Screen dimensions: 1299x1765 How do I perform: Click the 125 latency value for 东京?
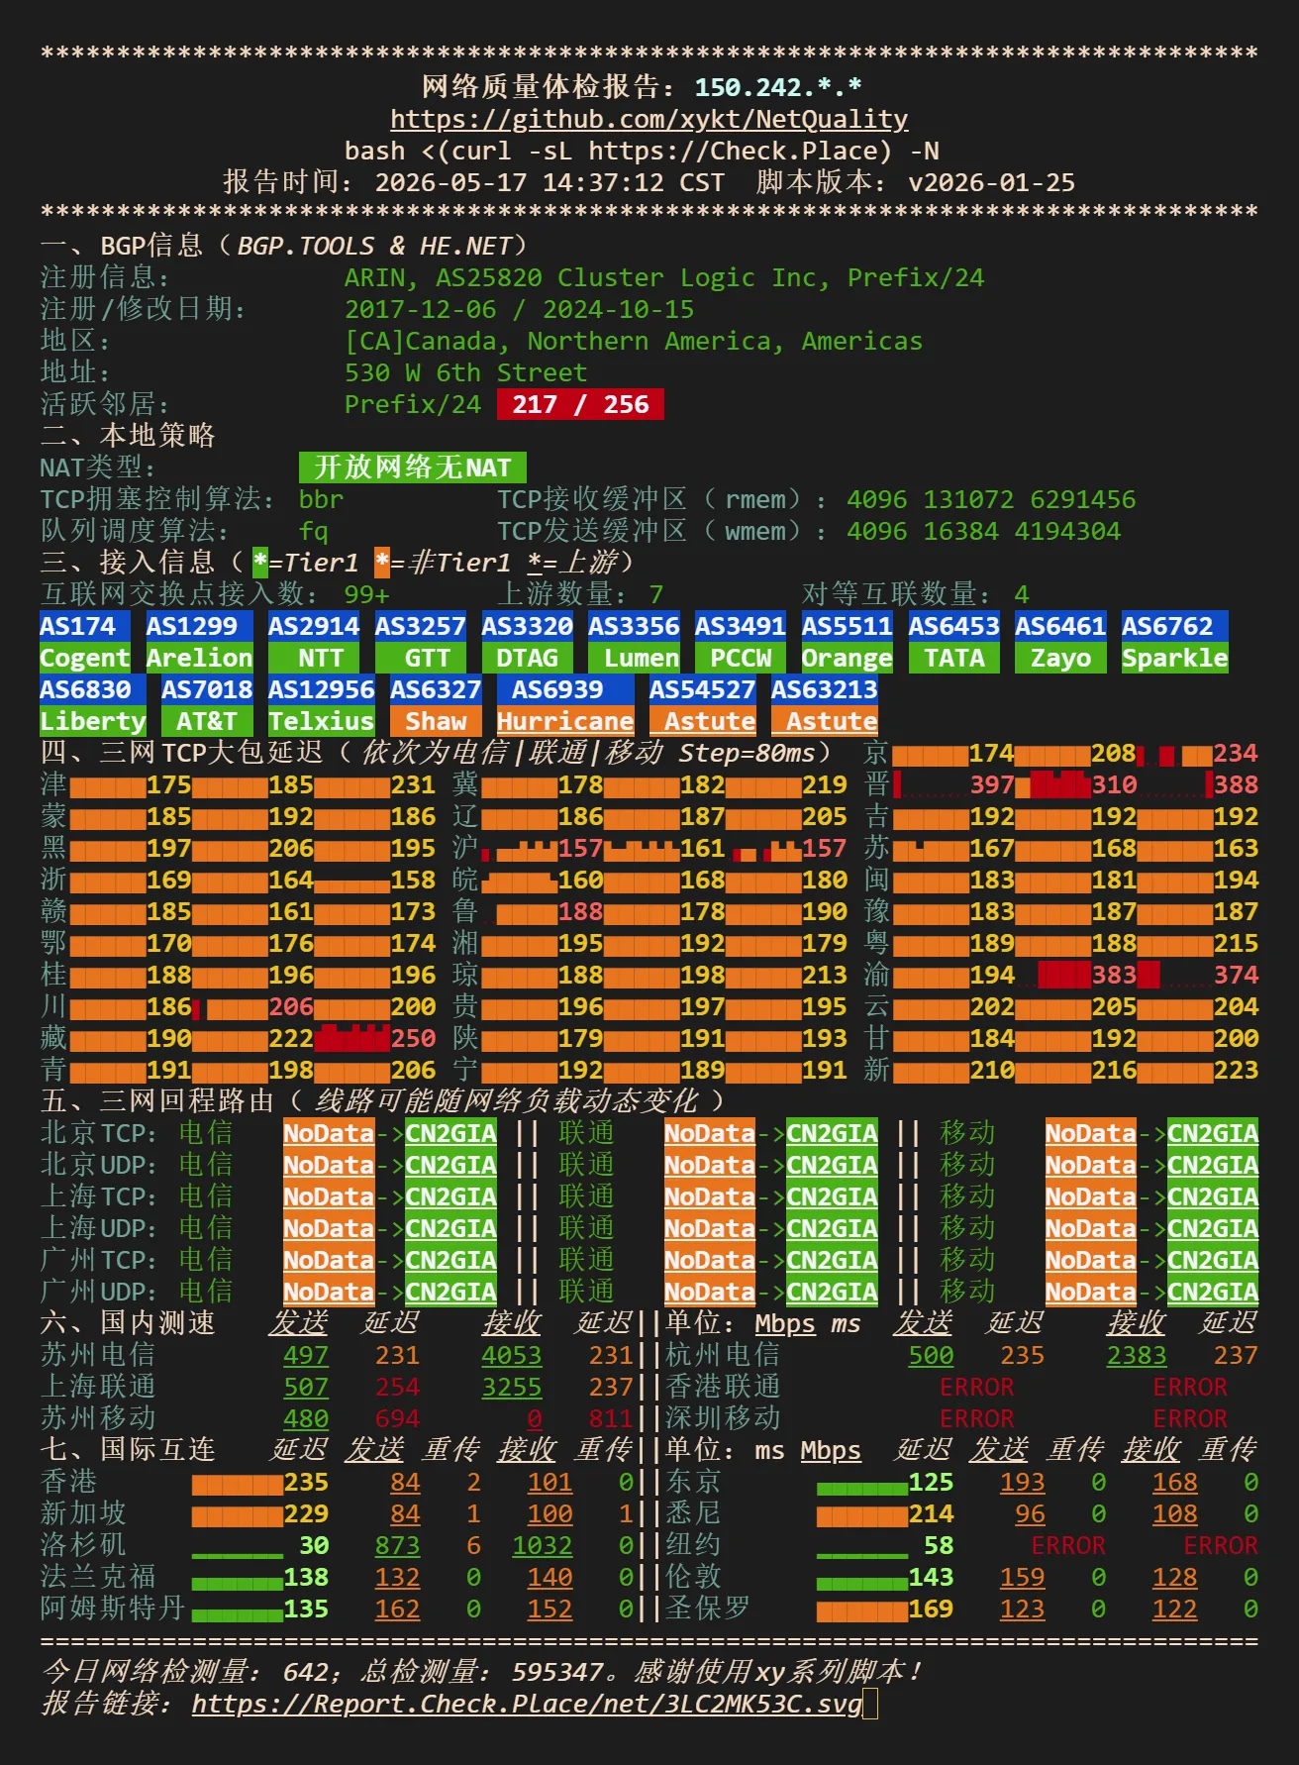[x=931, y=1482]
